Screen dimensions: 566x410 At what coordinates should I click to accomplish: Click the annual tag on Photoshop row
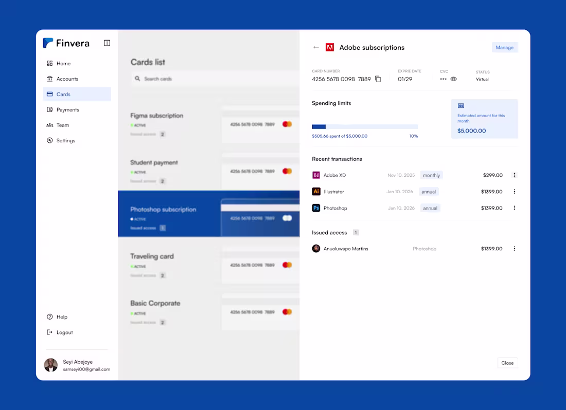pyautogui.click(x=430, y=208)
